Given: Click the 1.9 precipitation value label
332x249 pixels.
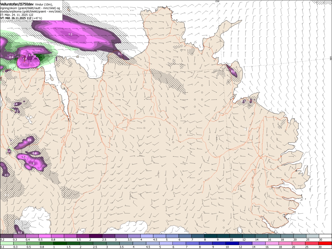Looking at the screenshot, I should (x=25, y=59).
